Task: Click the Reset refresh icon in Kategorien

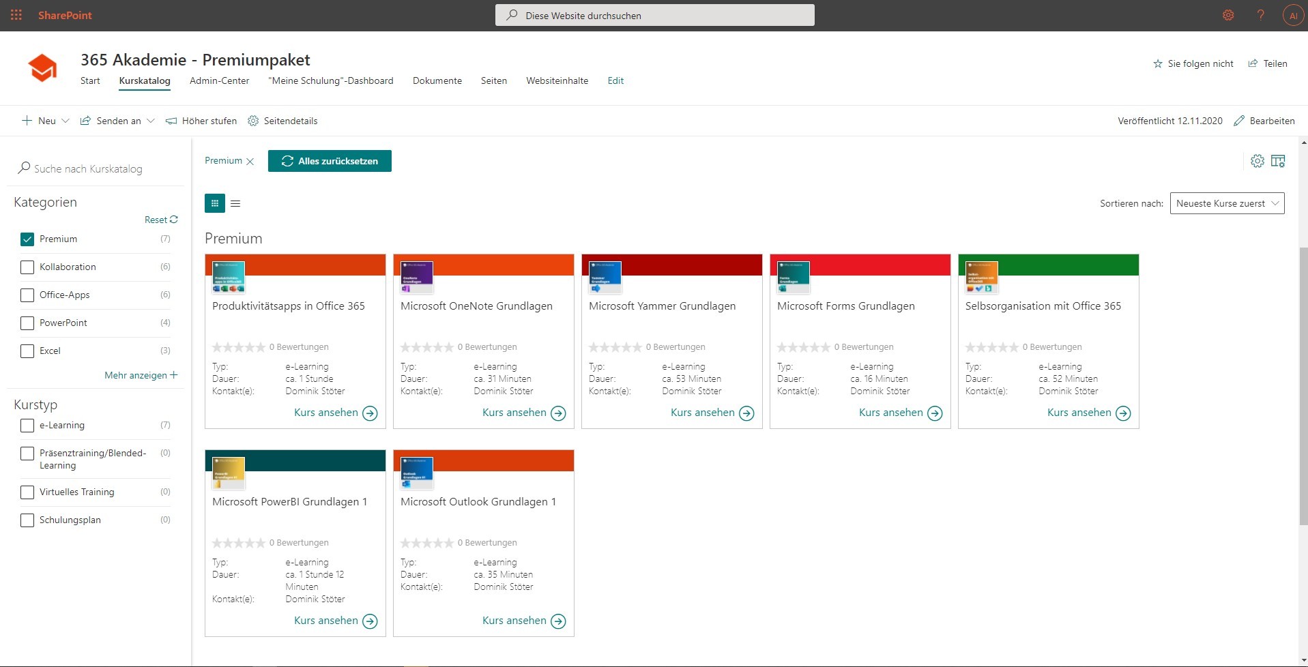Action: coord(174,220)
